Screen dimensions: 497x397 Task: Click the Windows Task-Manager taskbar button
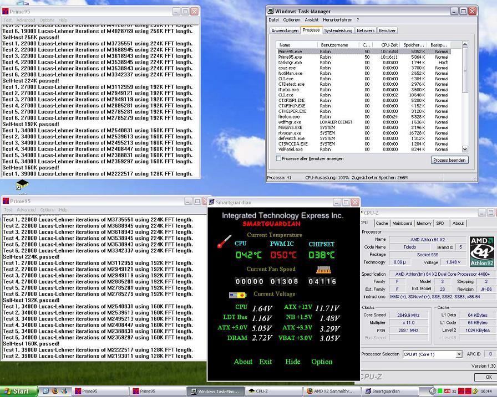pos(216,391)
